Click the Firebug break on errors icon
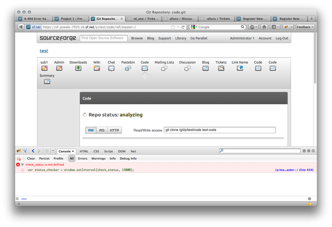The height and width of the screenshot is (227, 332). (x=19, y=159)
